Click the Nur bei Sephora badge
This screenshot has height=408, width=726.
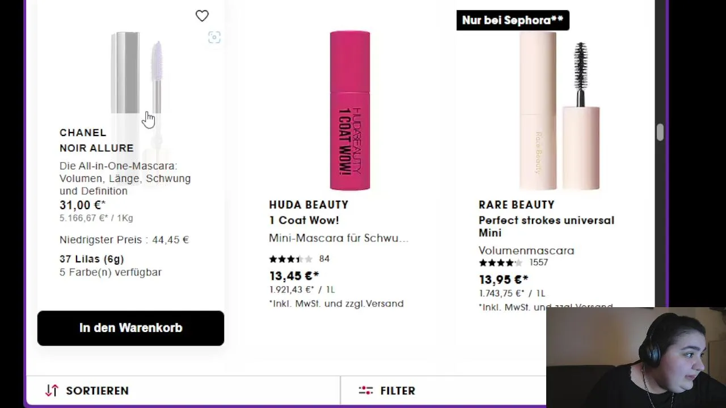pyautogui.click(x=512, y=20)
